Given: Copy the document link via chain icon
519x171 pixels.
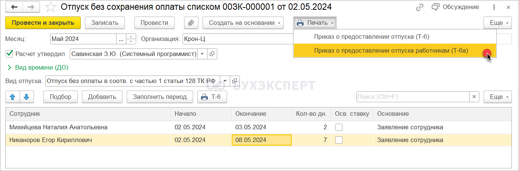Looking at the screenshot, I should pyautogui.click(x=419, y=7).
